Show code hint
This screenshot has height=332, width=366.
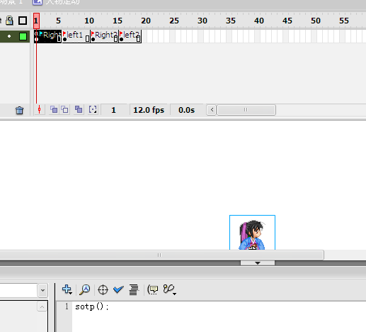(x=153, y=289)
